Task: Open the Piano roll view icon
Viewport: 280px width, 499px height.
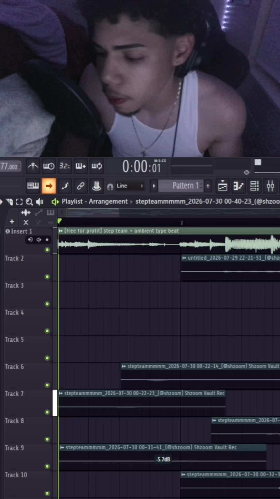Action: tap(239, 186)
